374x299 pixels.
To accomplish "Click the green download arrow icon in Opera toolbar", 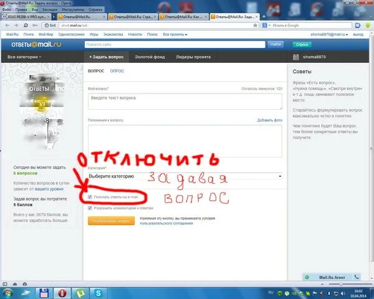I will coord(368,26).
